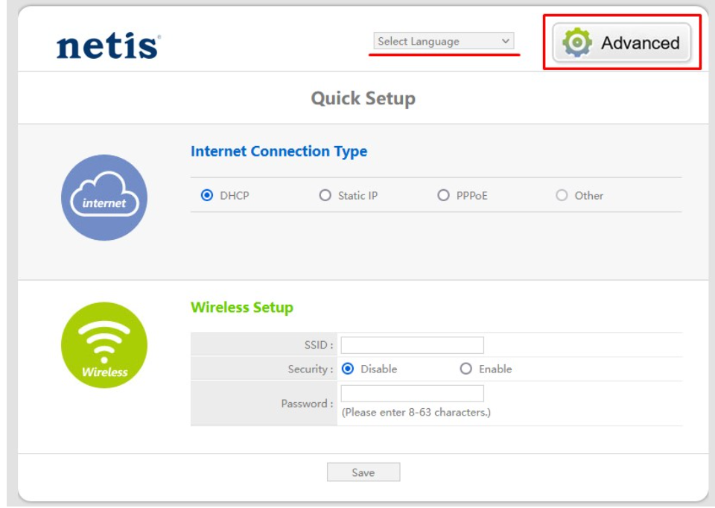Click the Internet Connection Type heading
The width and height of the screenshot is (715, 508).
point(279,151)
